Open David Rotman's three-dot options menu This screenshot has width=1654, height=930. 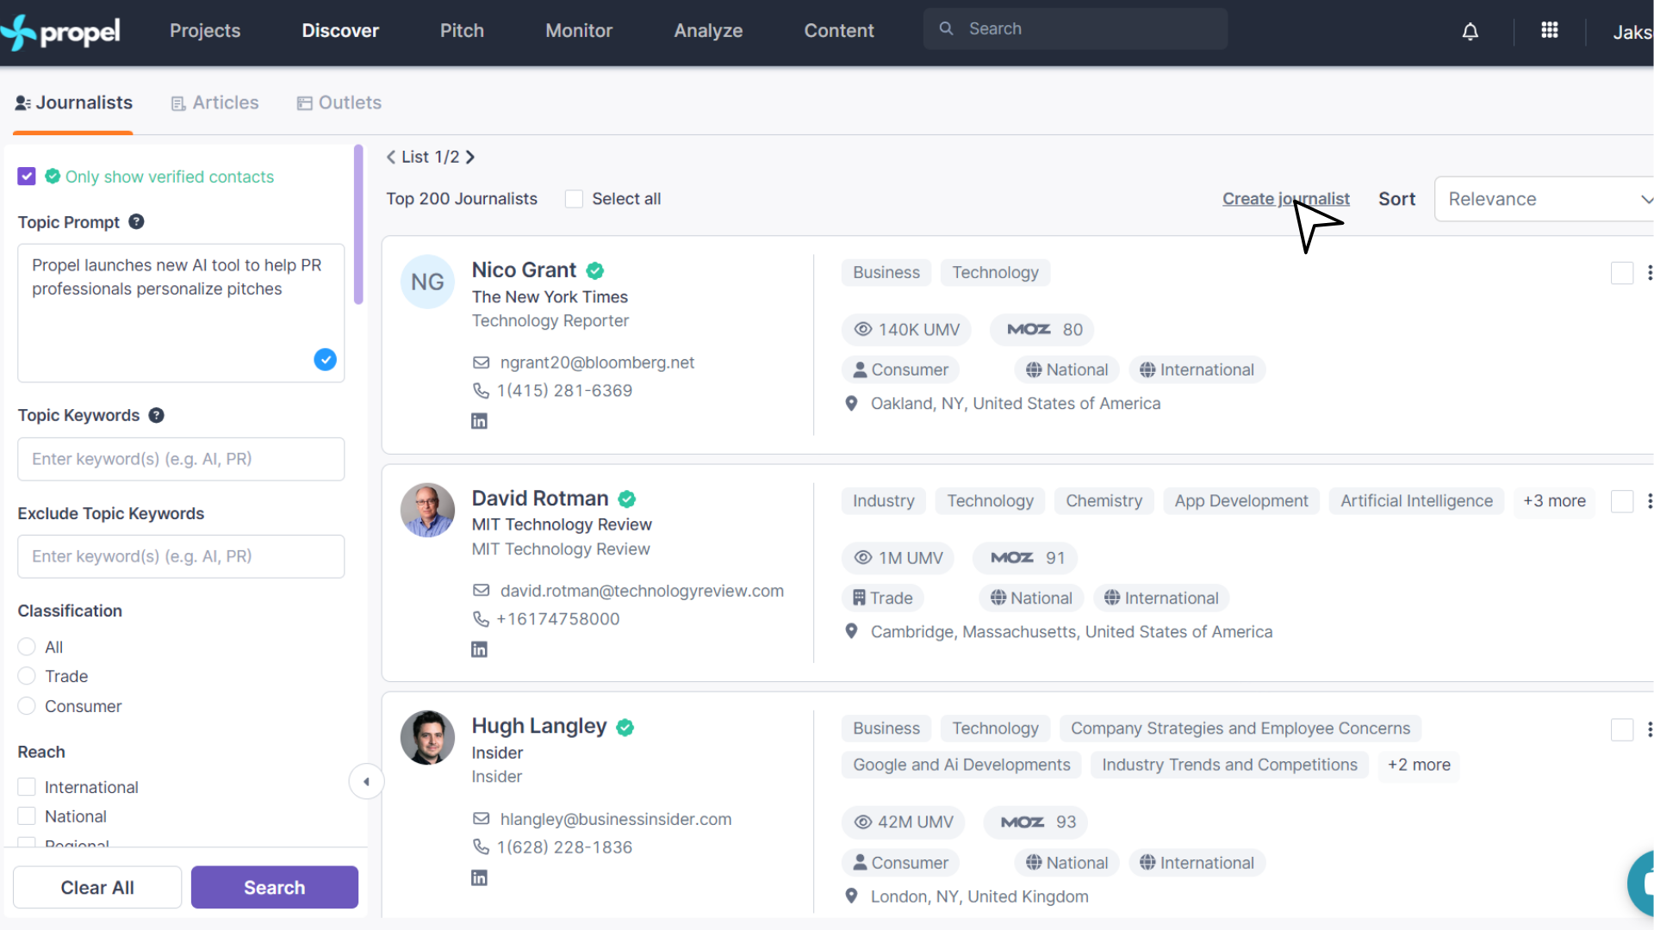tap(1649, 501)
